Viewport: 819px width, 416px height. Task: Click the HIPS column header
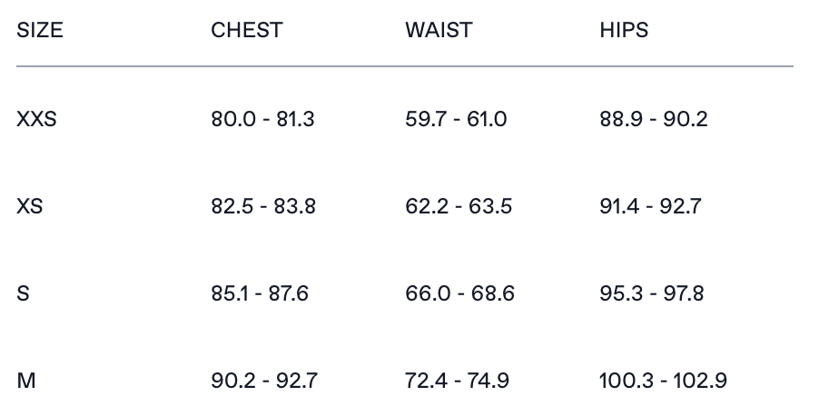624,30
